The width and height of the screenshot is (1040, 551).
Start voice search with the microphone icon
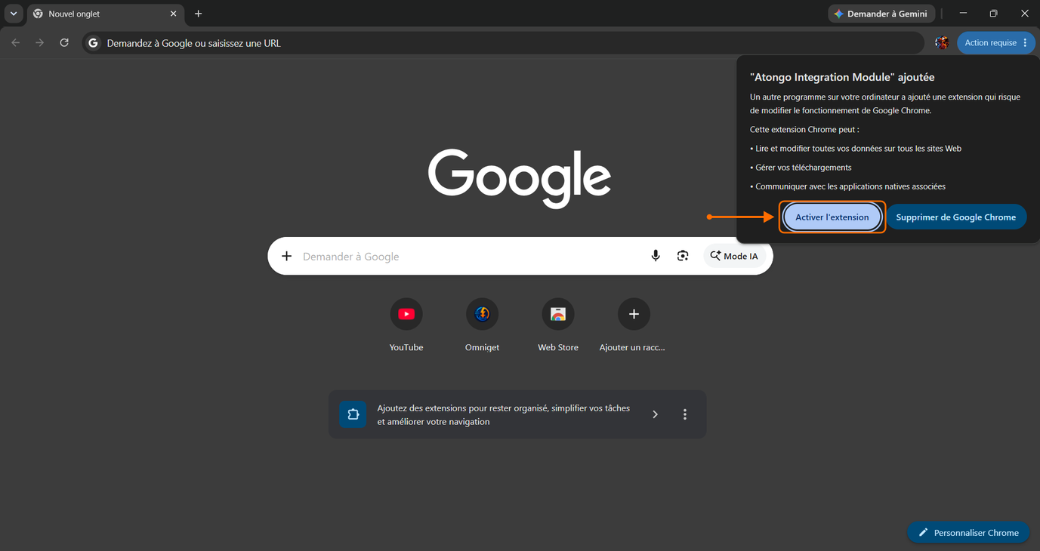point(656,257)
